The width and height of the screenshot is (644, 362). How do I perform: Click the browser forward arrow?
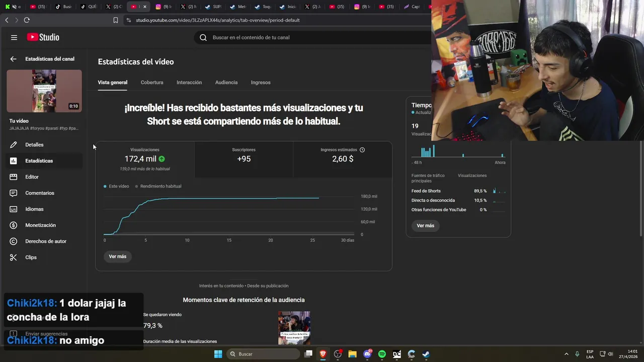17,20
